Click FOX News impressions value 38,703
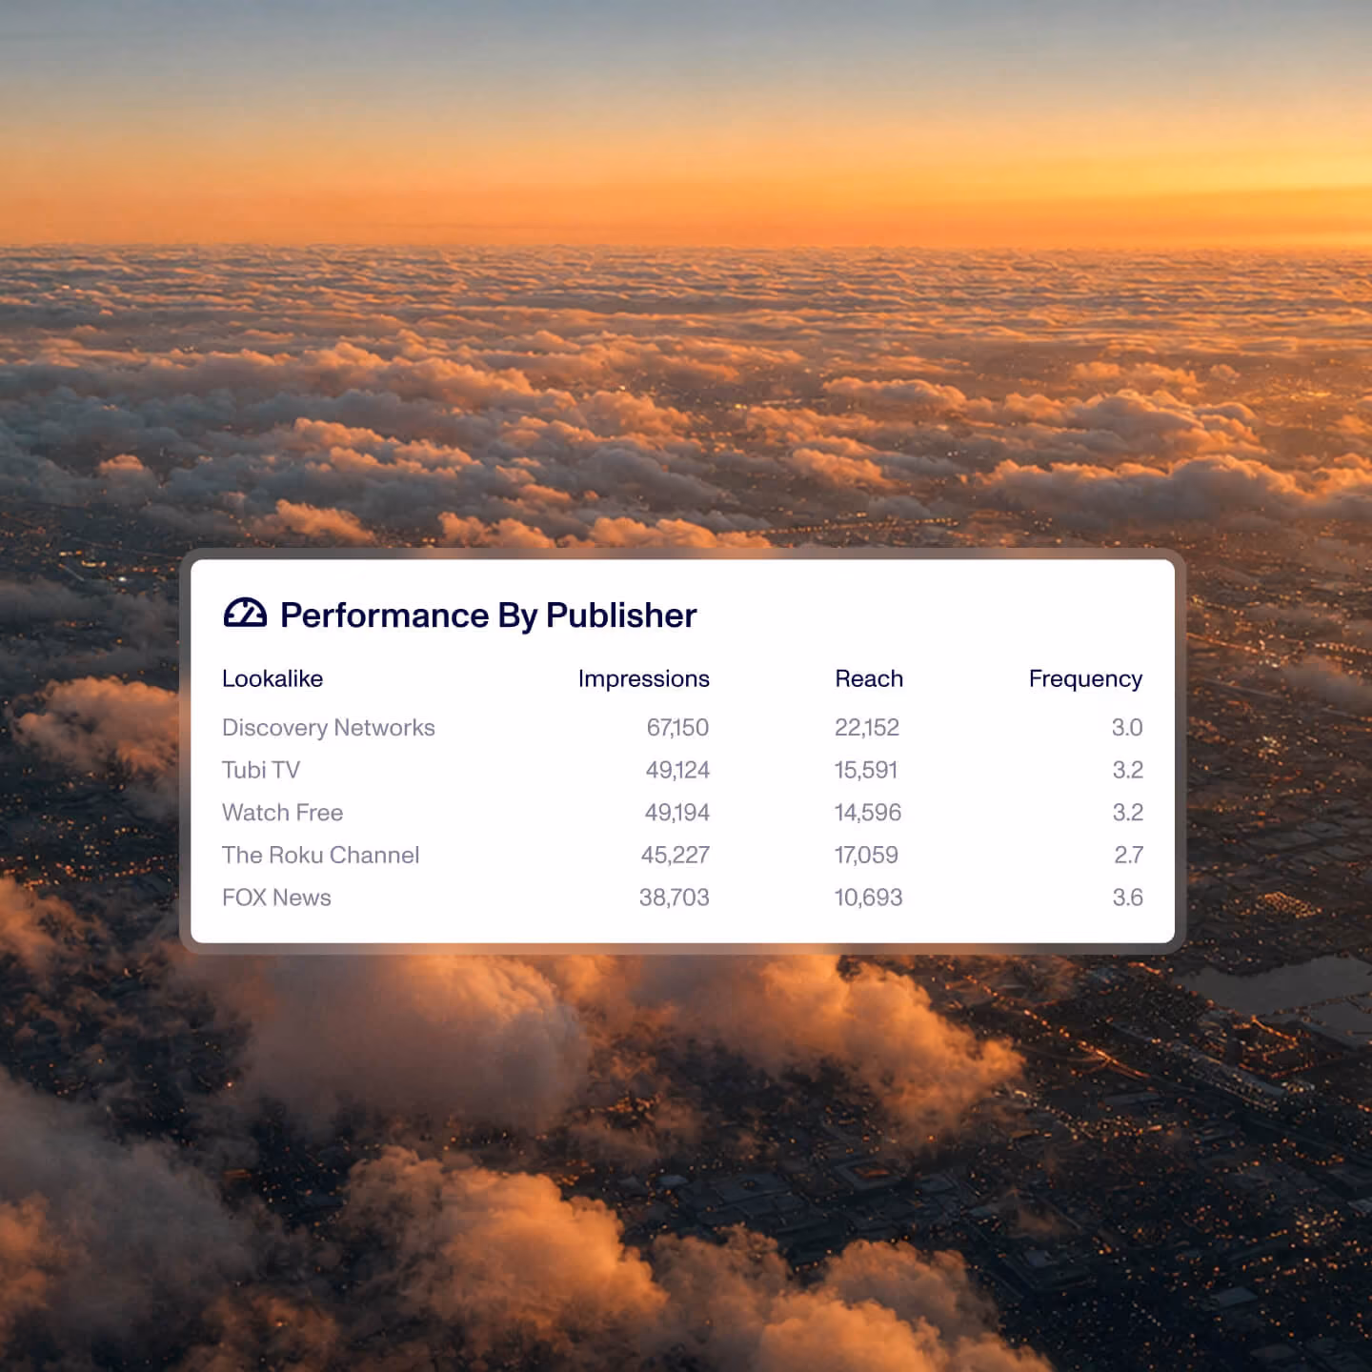This screenshot has height=1372, width=1372. 674,898
